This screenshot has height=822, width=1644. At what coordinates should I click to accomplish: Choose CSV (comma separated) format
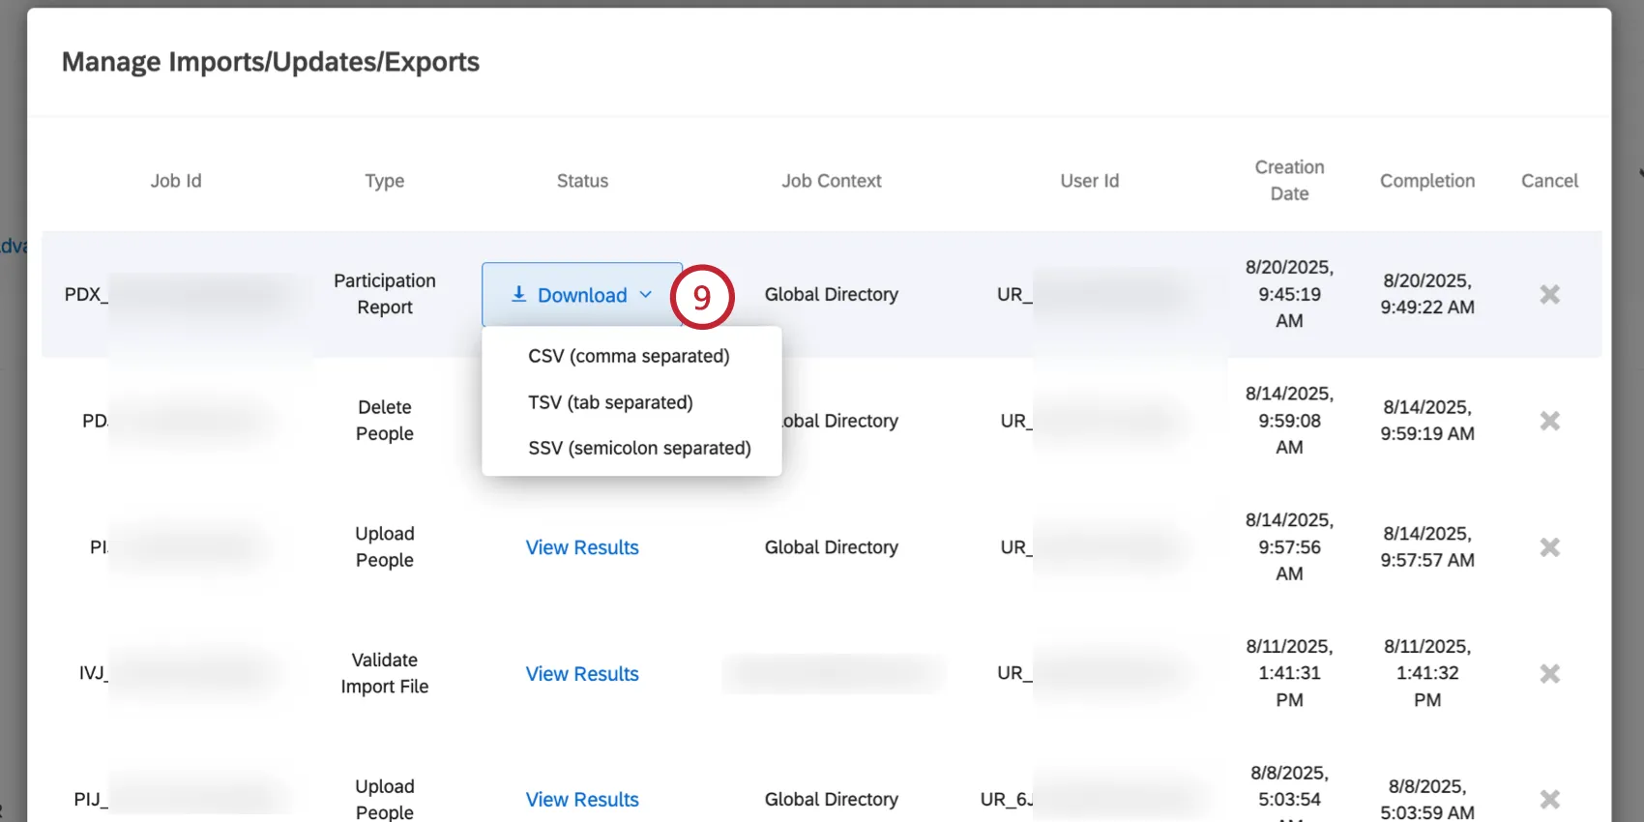pyautogui.click(x=629, y=356)
